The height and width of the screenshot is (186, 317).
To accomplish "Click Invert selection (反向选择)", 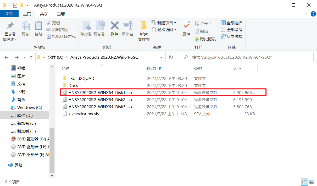I will (x=232, y=36).
